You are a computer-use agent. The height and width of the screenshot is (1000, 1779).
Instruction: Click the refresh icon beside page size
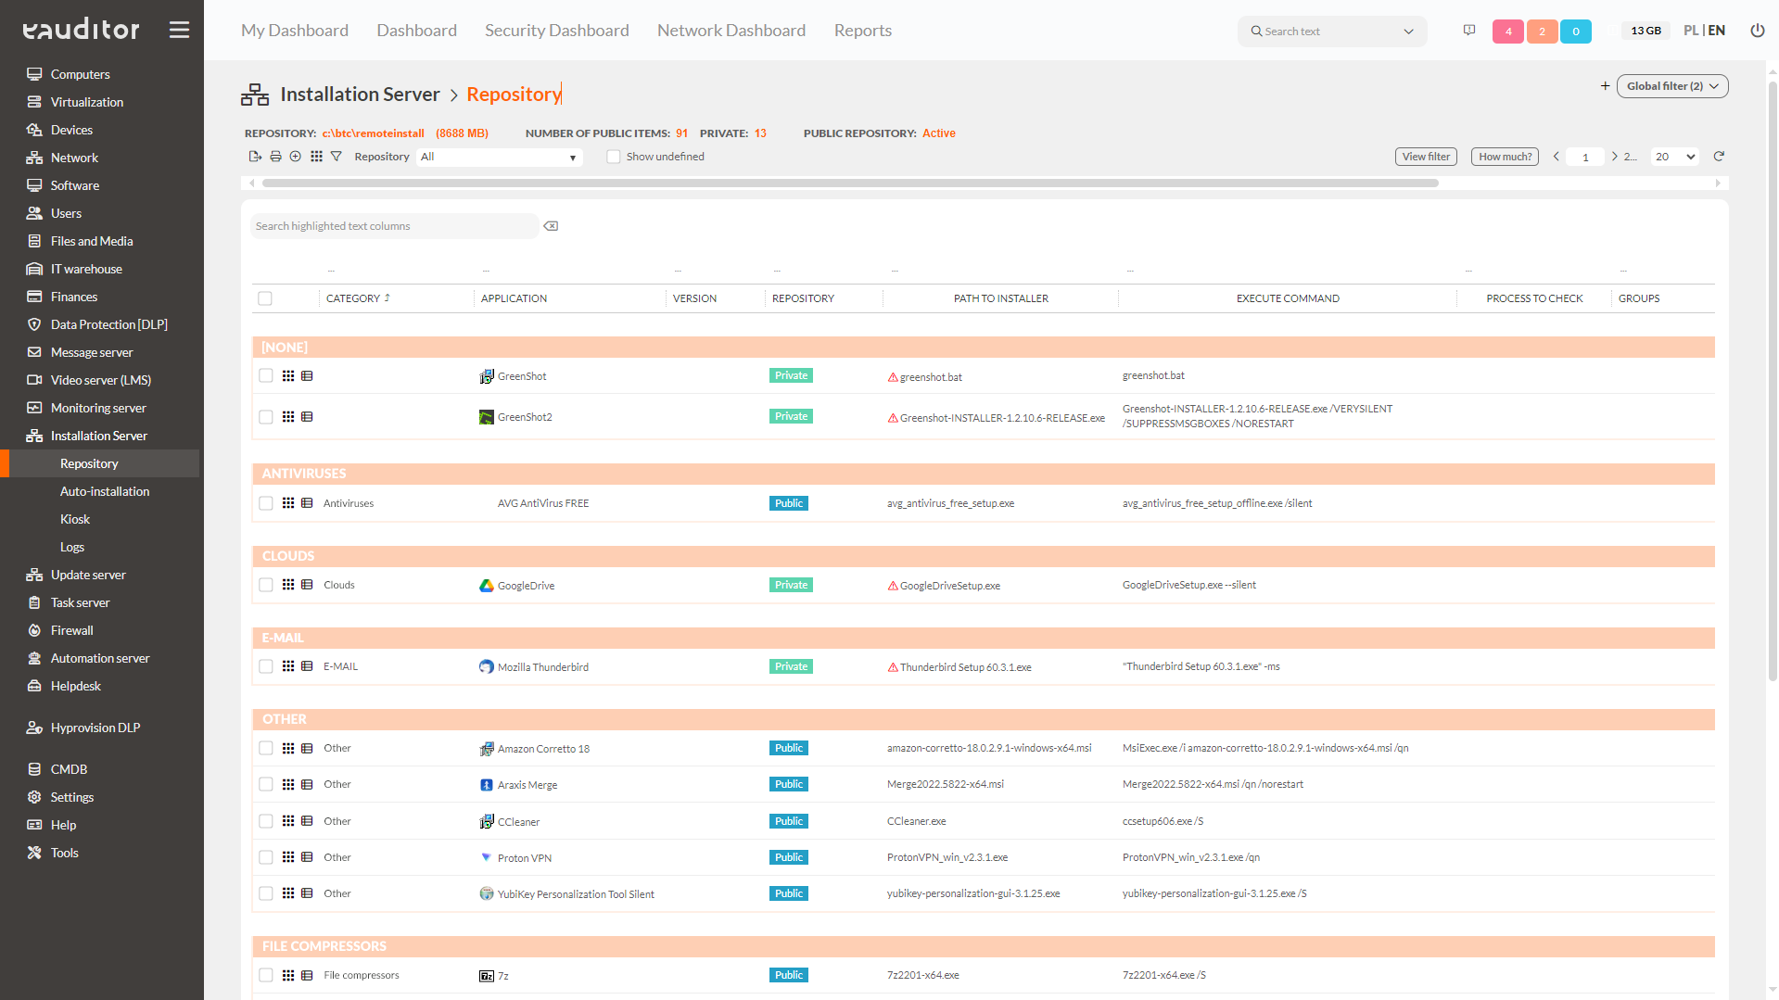[1719, 157]
